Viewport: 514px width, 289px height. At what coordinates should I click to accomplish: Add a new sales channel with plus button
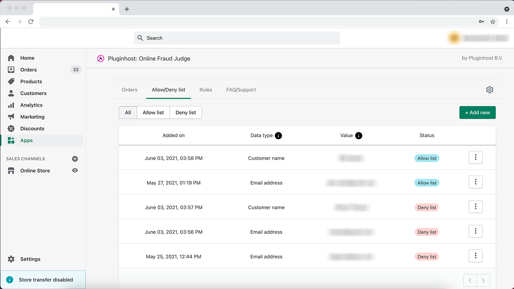(75, 159)
